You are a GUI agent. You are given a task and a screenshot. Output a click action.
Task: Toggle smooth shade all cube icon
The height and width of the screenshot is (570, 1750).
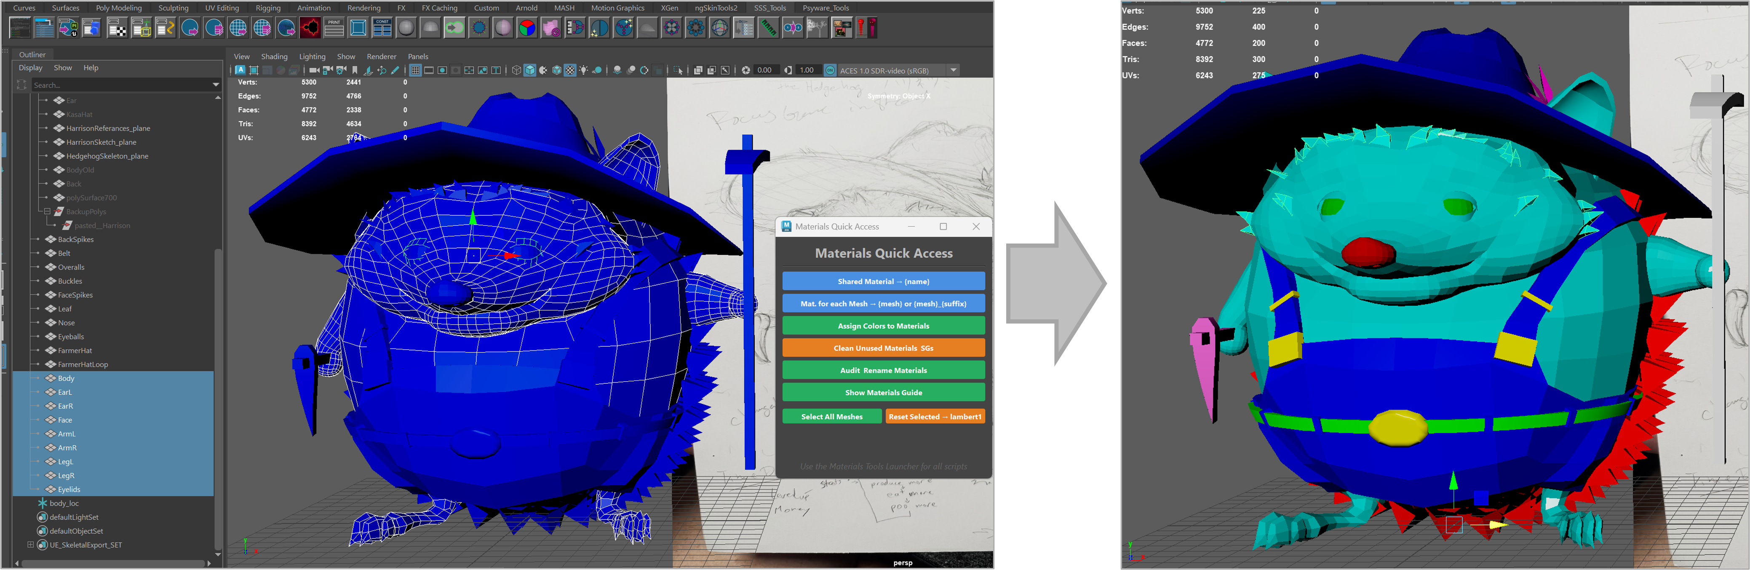530,70
